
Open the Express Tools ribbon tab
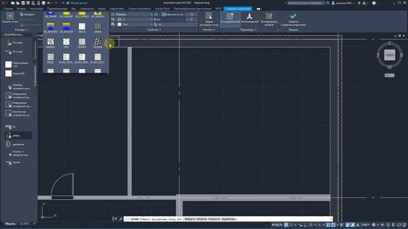pos(163,8)
